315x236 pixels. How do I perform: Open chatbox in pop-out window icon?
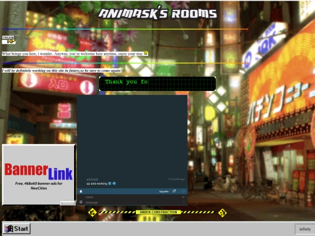(174, 191)
